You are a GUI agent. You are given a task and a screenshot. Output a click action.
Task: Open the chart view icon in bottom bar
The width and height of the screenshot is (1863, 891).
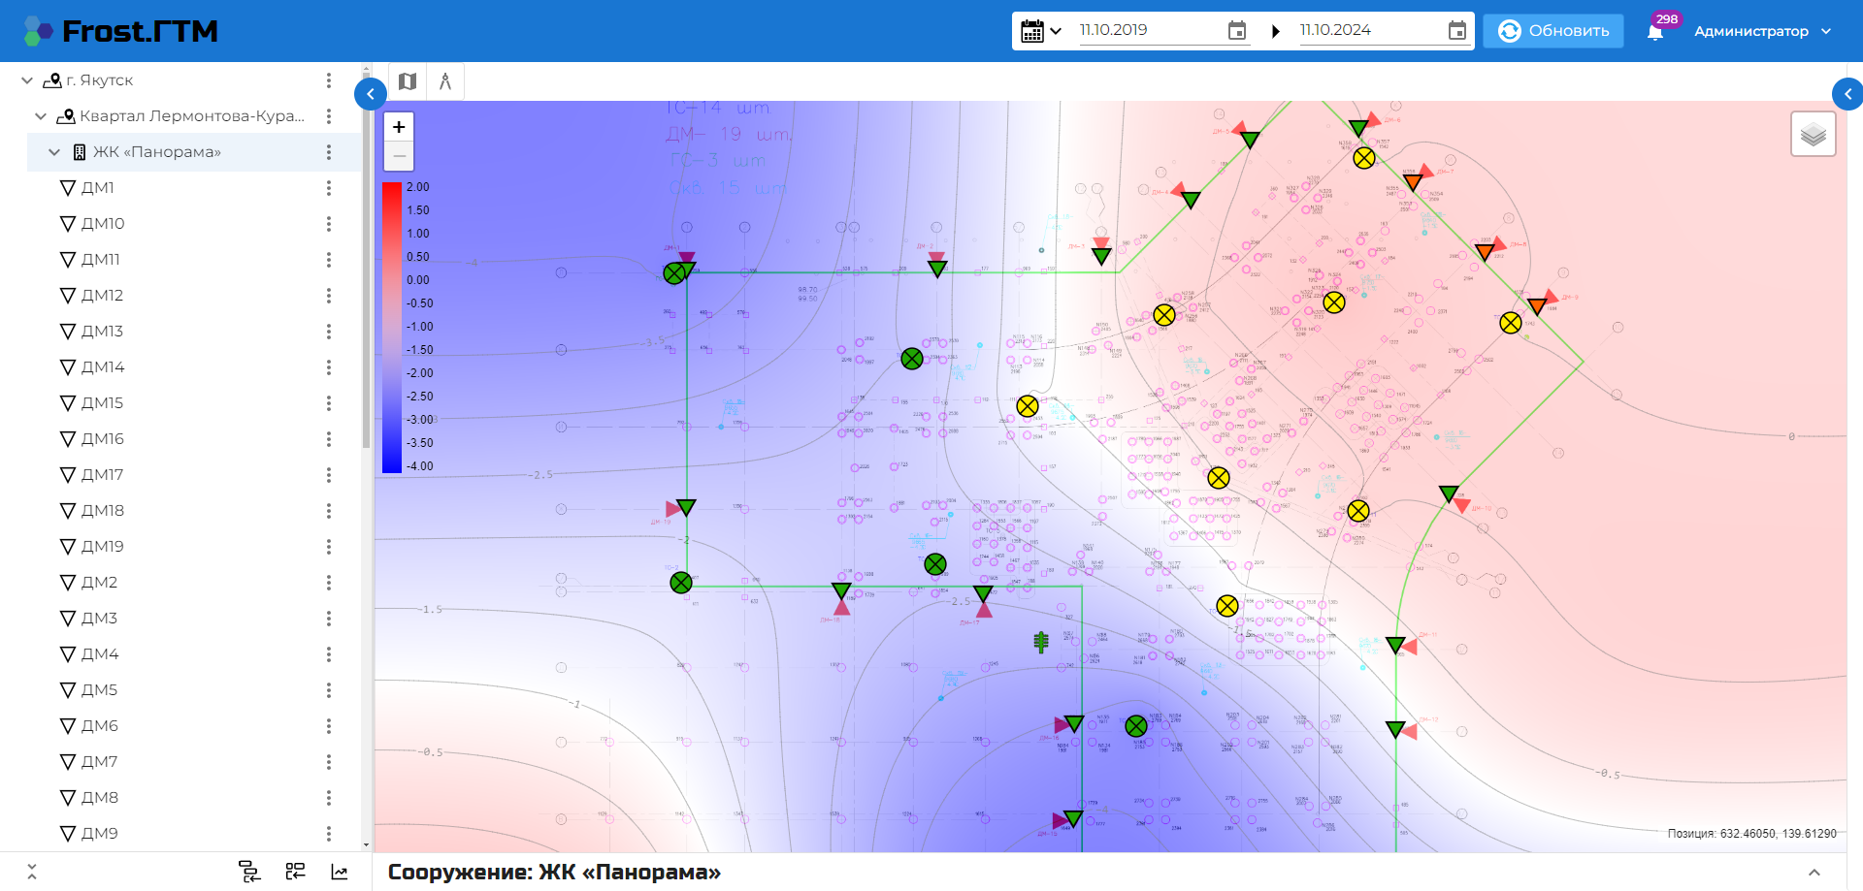[340, 872]
